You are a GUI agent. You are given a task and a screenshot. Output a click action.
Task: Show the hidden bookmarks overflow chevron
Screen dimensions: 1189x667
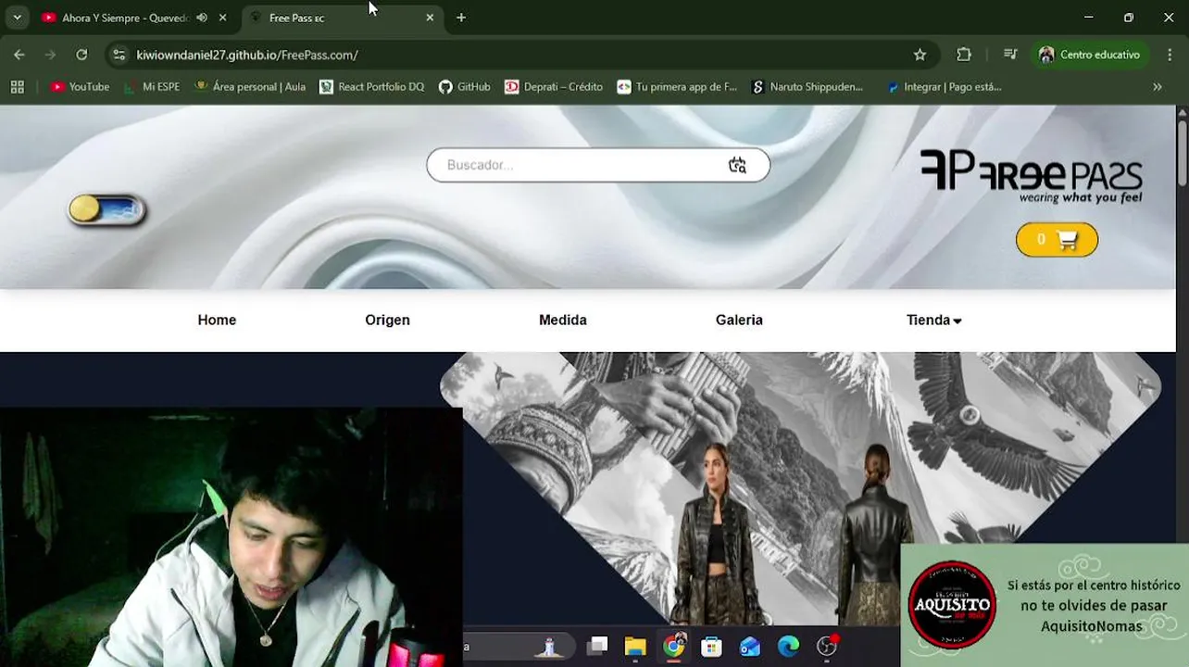click(x=1158, y=87)
